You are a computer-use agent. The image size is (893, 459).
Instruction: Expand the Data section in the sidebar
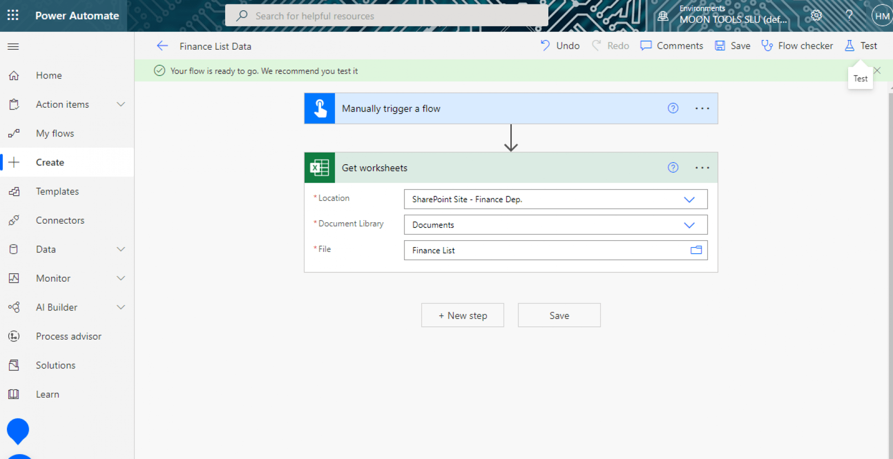pyautogui.click(x=120, y=249)
